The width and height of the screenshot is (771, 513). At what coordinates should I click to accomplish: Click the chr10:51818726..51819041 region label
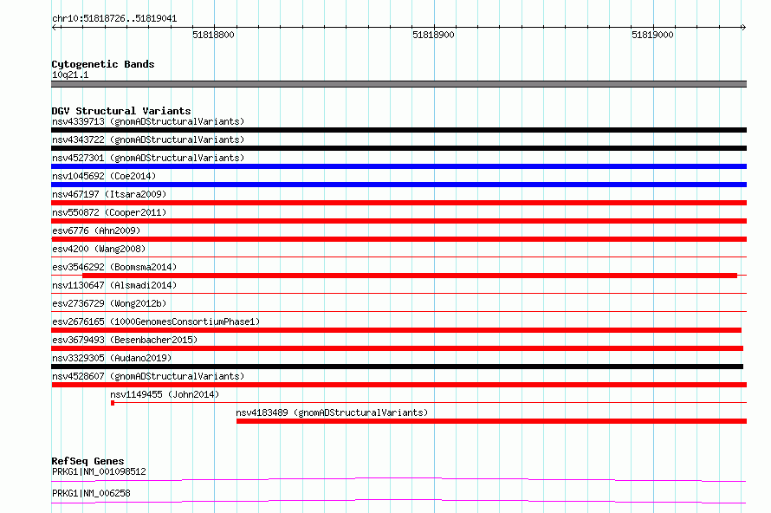pos(114,19)
